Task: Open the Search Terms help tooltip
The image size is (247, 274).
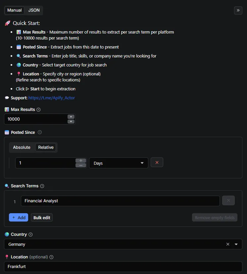Action: click(42, 186)
